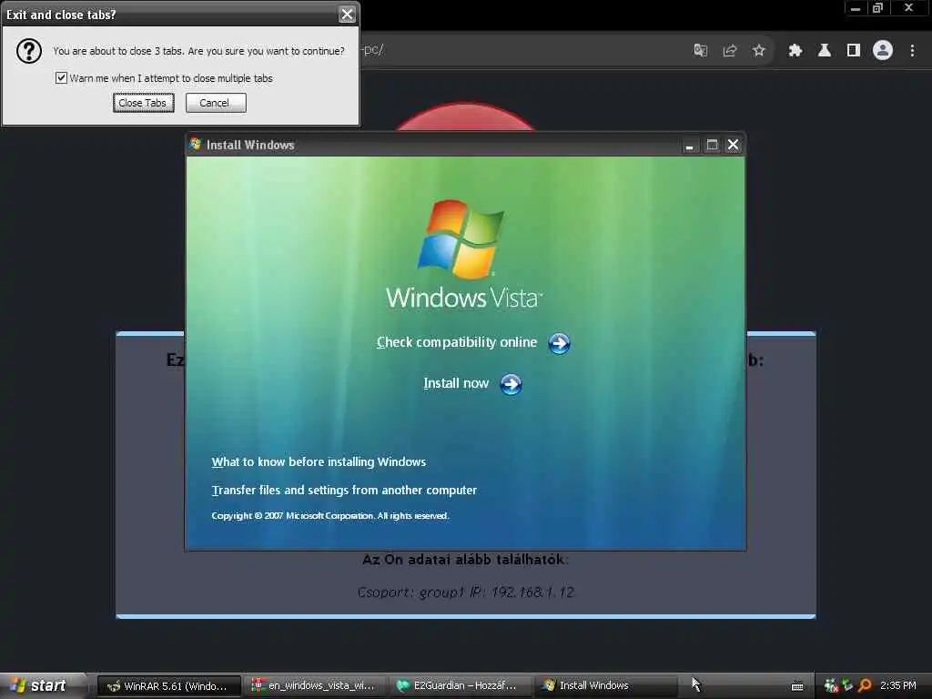This screenshot has height=699, width=932.
Task: Switch to WinRAR 5.61 taskbar item
Action: click(x=168, y=686)
